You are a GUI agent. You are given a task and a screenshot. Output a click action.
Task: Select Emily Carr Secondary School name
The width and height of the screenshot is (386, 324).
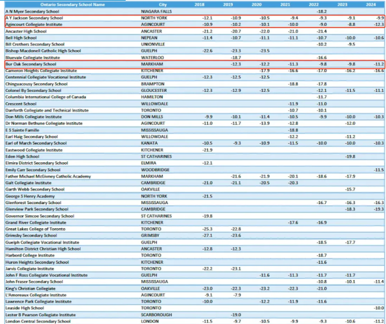pos(33,170)
